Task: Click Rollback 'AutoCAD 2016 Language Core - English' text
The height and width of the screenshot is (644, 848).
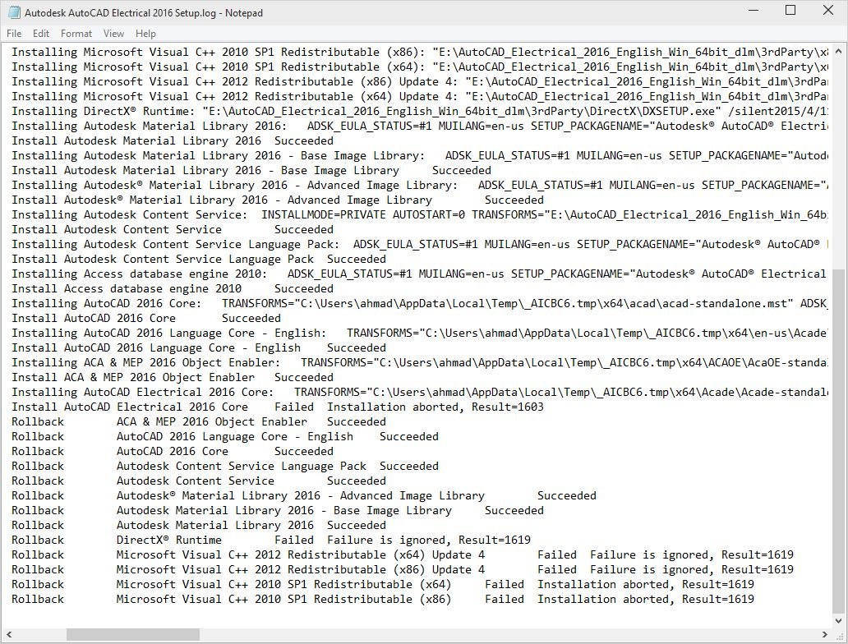Action: 235,437
